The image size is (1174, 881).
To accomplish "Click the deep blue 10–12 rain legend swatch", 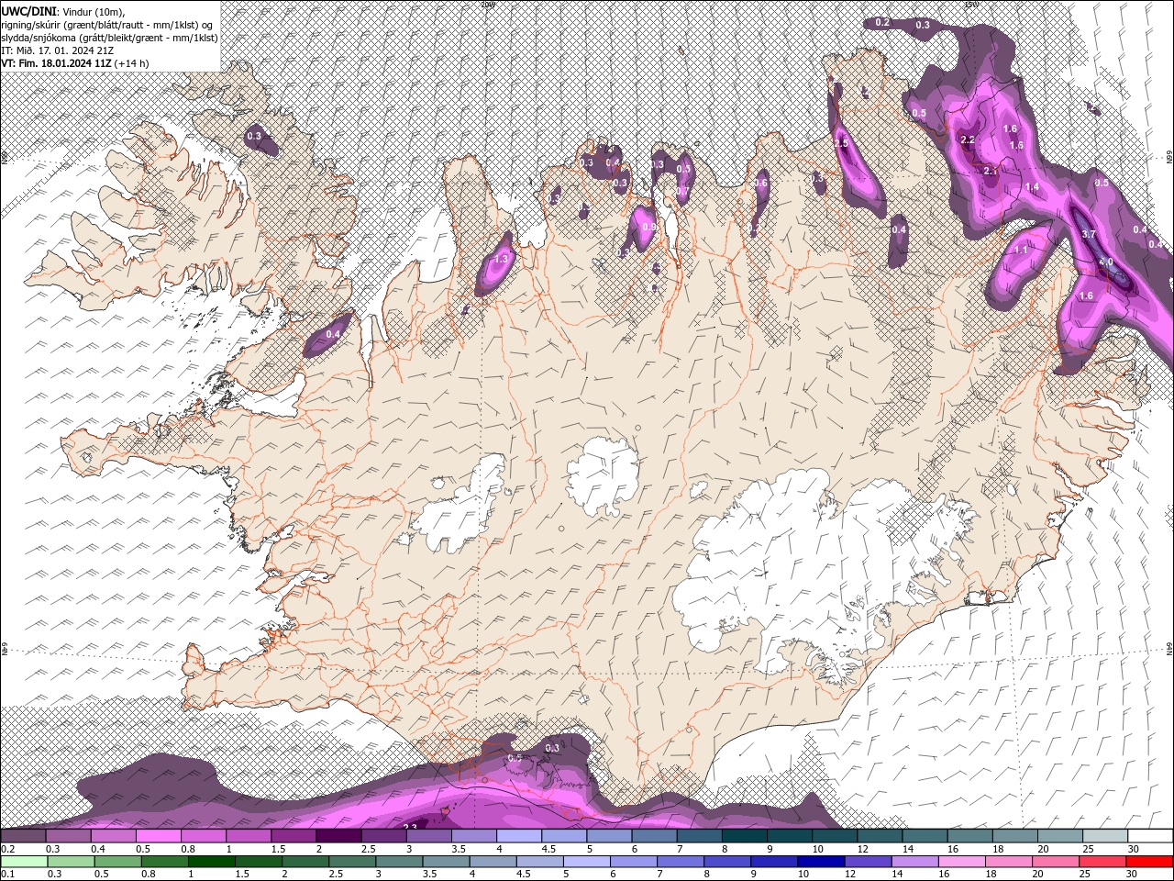I will (821, 862).
